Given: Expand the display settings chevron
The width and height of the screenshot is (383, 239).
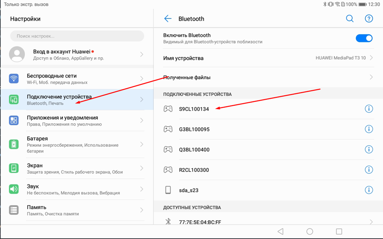Looking at the screenshot, I should 142,168.
